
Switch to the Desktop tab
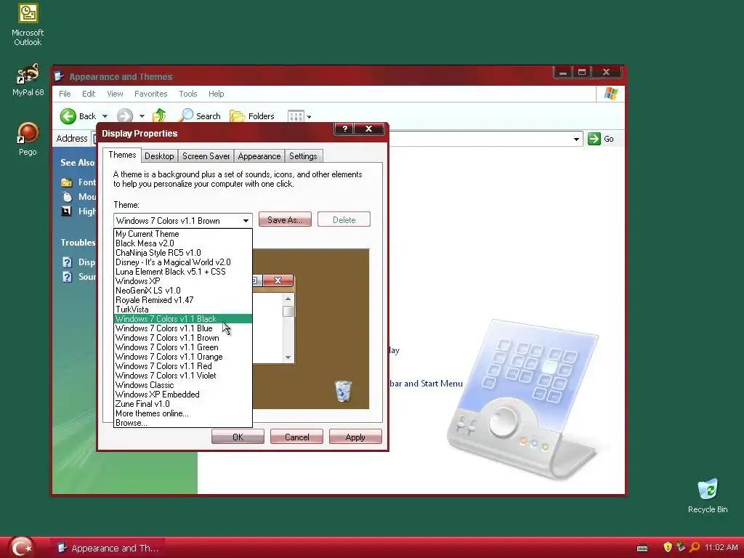click(x=159, y=156)
